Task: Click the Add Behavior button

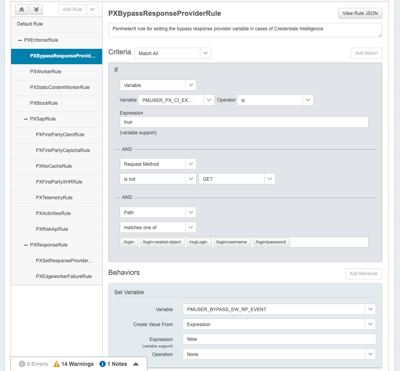Action: point(364,274)
